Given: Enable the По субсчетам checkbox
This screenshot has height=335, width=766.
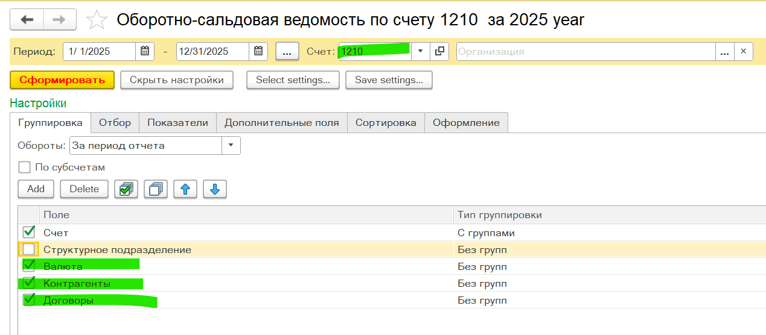Looking at the screenshot, I should tap(24, 167).
